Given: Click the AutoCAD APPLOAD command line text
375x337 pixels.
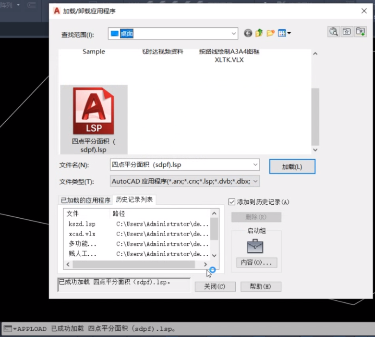Looking at the screenshot, I should click(x=96, y=329).
